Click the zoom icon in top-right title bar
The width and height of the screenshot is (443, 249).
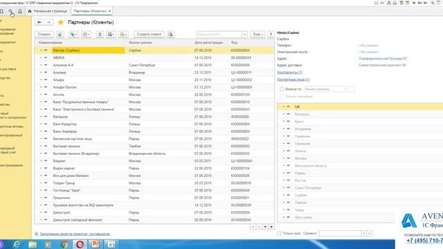click(433, 3)
